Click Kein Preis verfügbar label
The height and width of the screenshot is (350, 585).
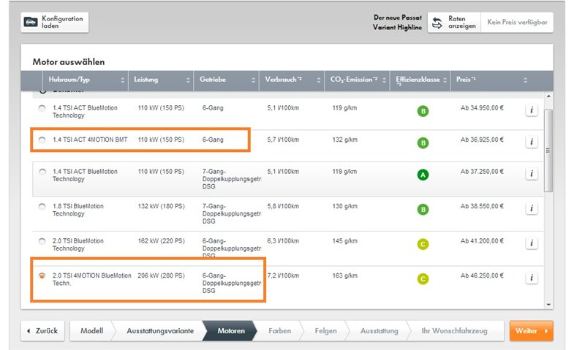517,23
